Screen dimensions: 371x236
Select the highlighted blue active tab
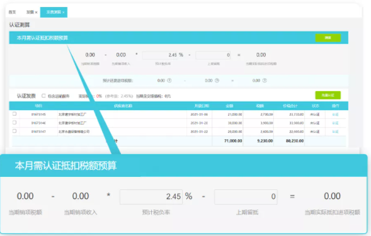click(54, 12)
